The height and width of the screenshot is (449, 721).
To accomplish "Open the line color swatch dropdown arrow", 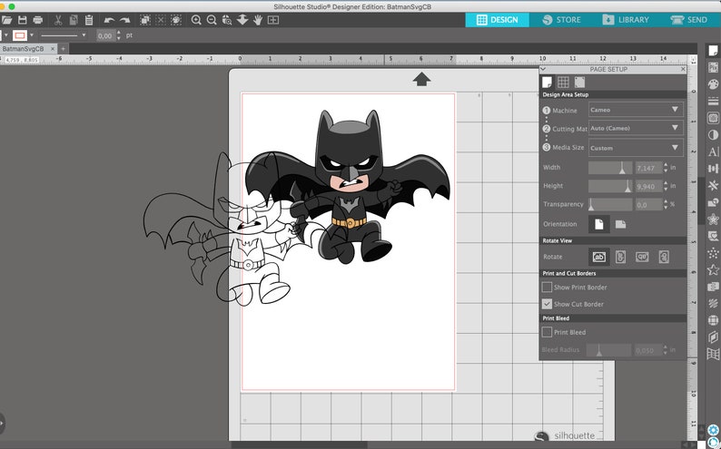I will pos(32,35).
